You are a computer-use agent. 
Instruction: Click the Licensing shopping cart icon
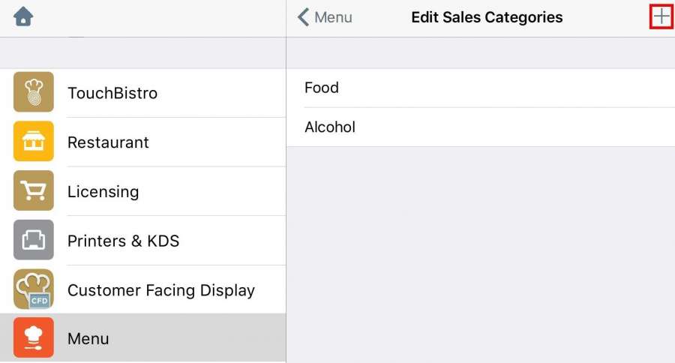(34, 191)
